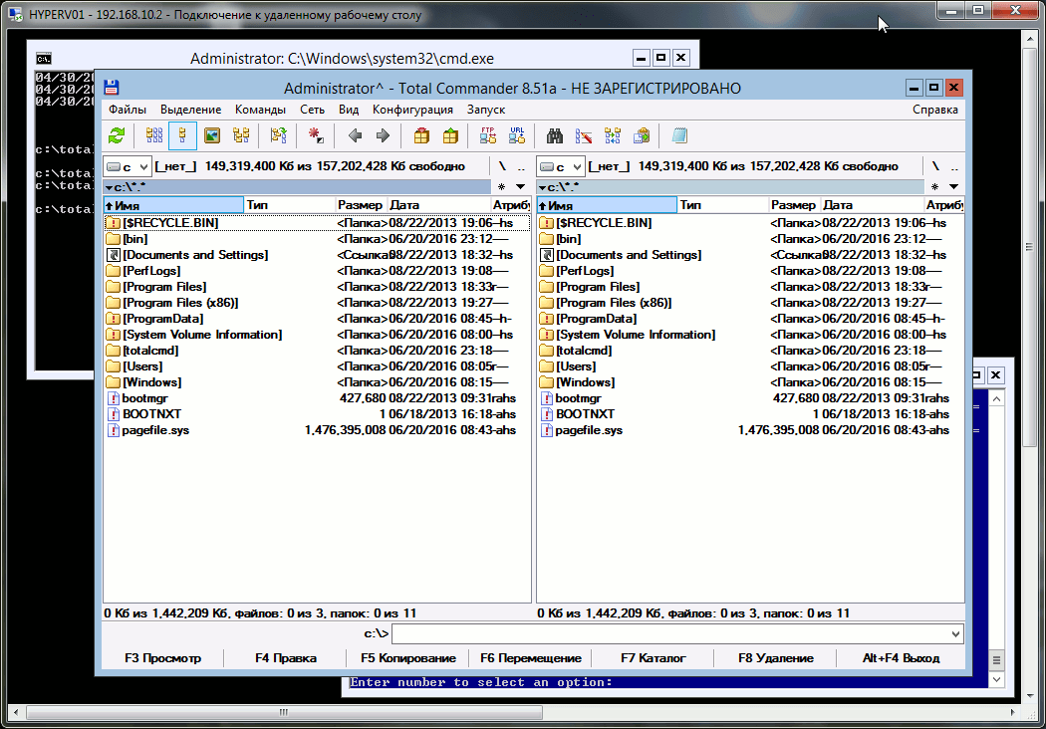
Task: Open the URL new FTP connection icon
Action: (x=517, y=135)
